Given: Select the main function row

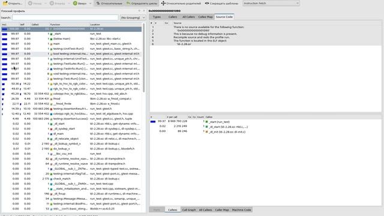Looking at the screenshot, I should [71, 44].
